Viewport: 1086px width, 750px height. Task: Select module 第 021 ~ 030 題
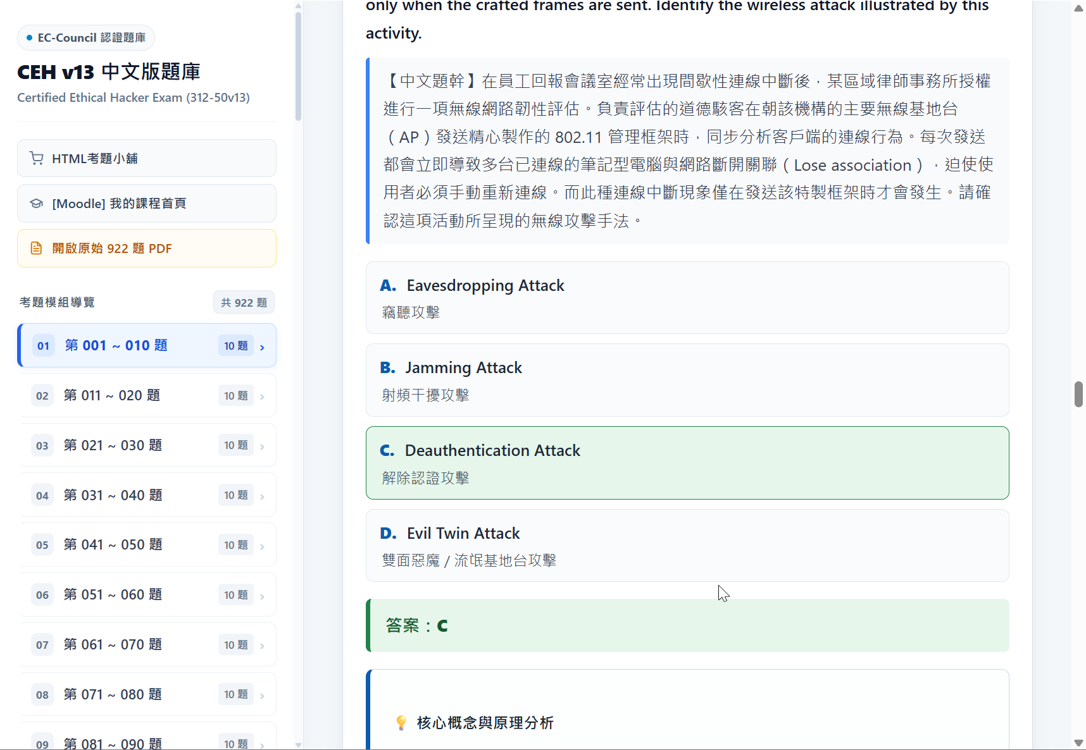pyautogui.click(x=148, y=445)
